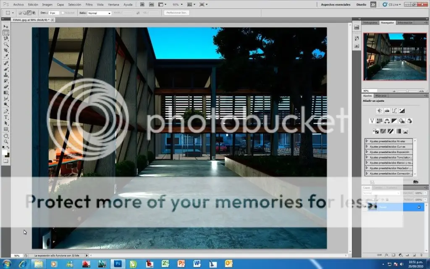Image resolution: width=430 pixels, height=269 pixels.
Task: Click the Desvanecer input field
Action: [54, 13]
